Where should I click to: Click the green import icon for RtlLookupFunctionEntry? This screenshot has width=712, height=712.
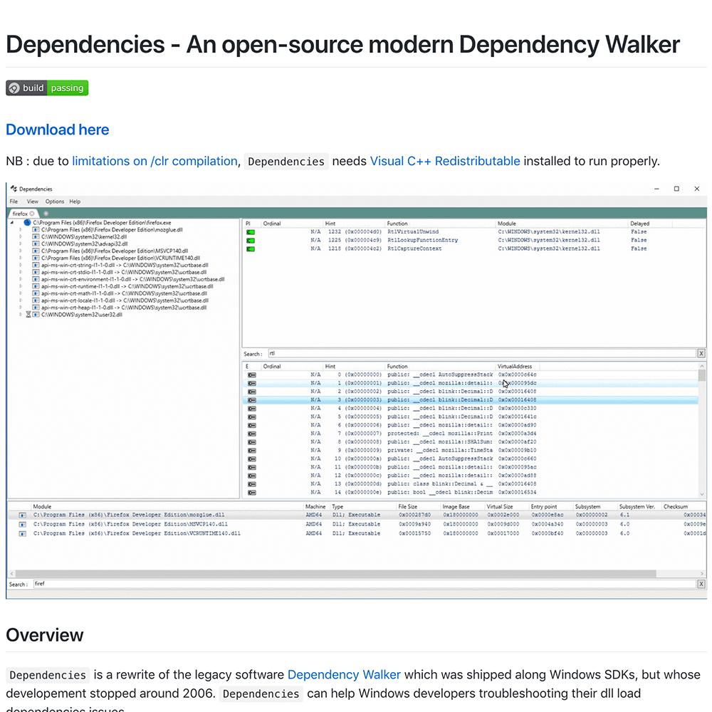coord(251,240)
